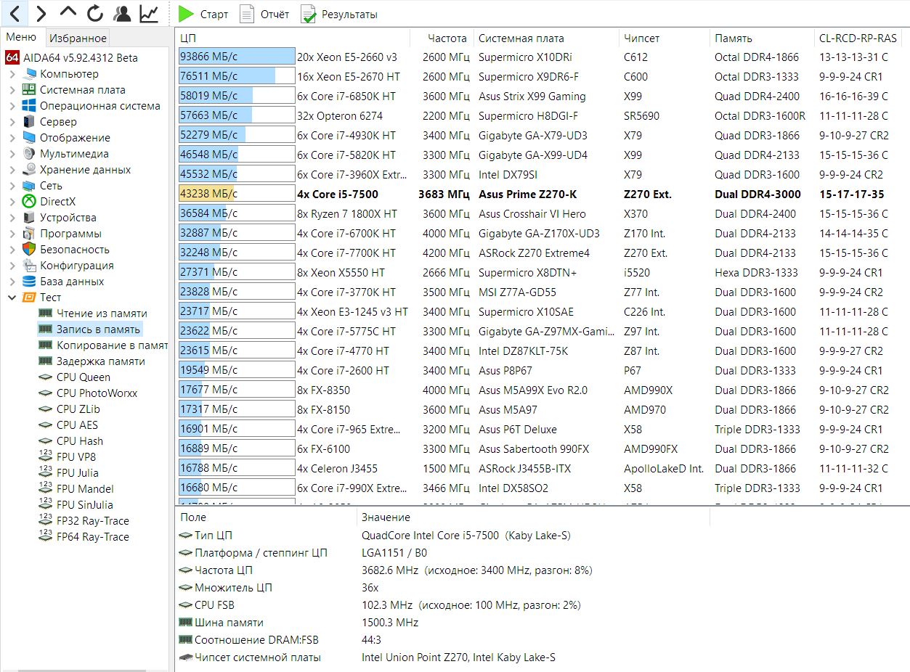Image resolution: width=910 pixels, height=672 pixels.
Task: Expand the Мультимедиа tree node
Action: pos(12,154)
